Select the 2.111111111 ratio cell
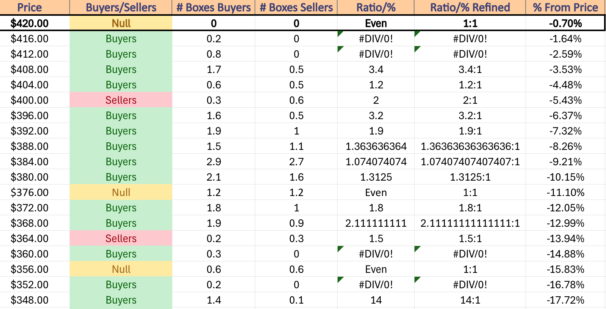The image size is (606, 309). pyautogui.click(x=376, y=223)
